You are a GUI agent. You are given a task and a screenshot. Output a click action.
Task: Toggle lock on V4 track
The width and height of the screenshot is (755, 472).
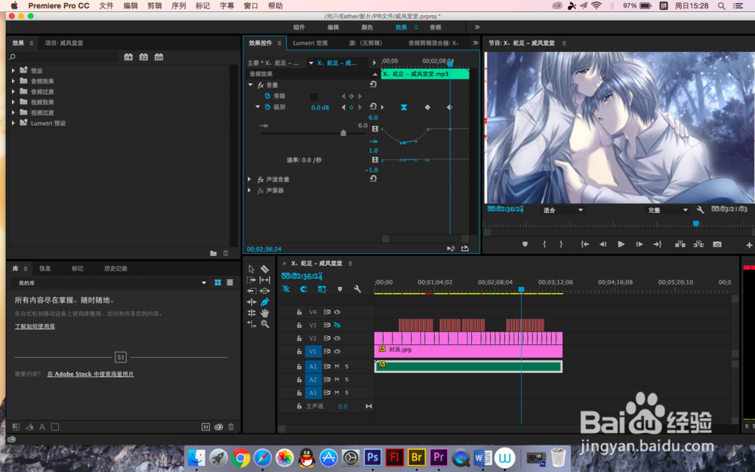(x=299, y=312)
